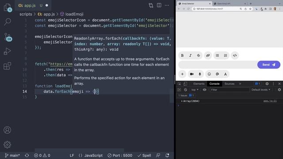Click the main* branch in status bar

tap(12, 155)
